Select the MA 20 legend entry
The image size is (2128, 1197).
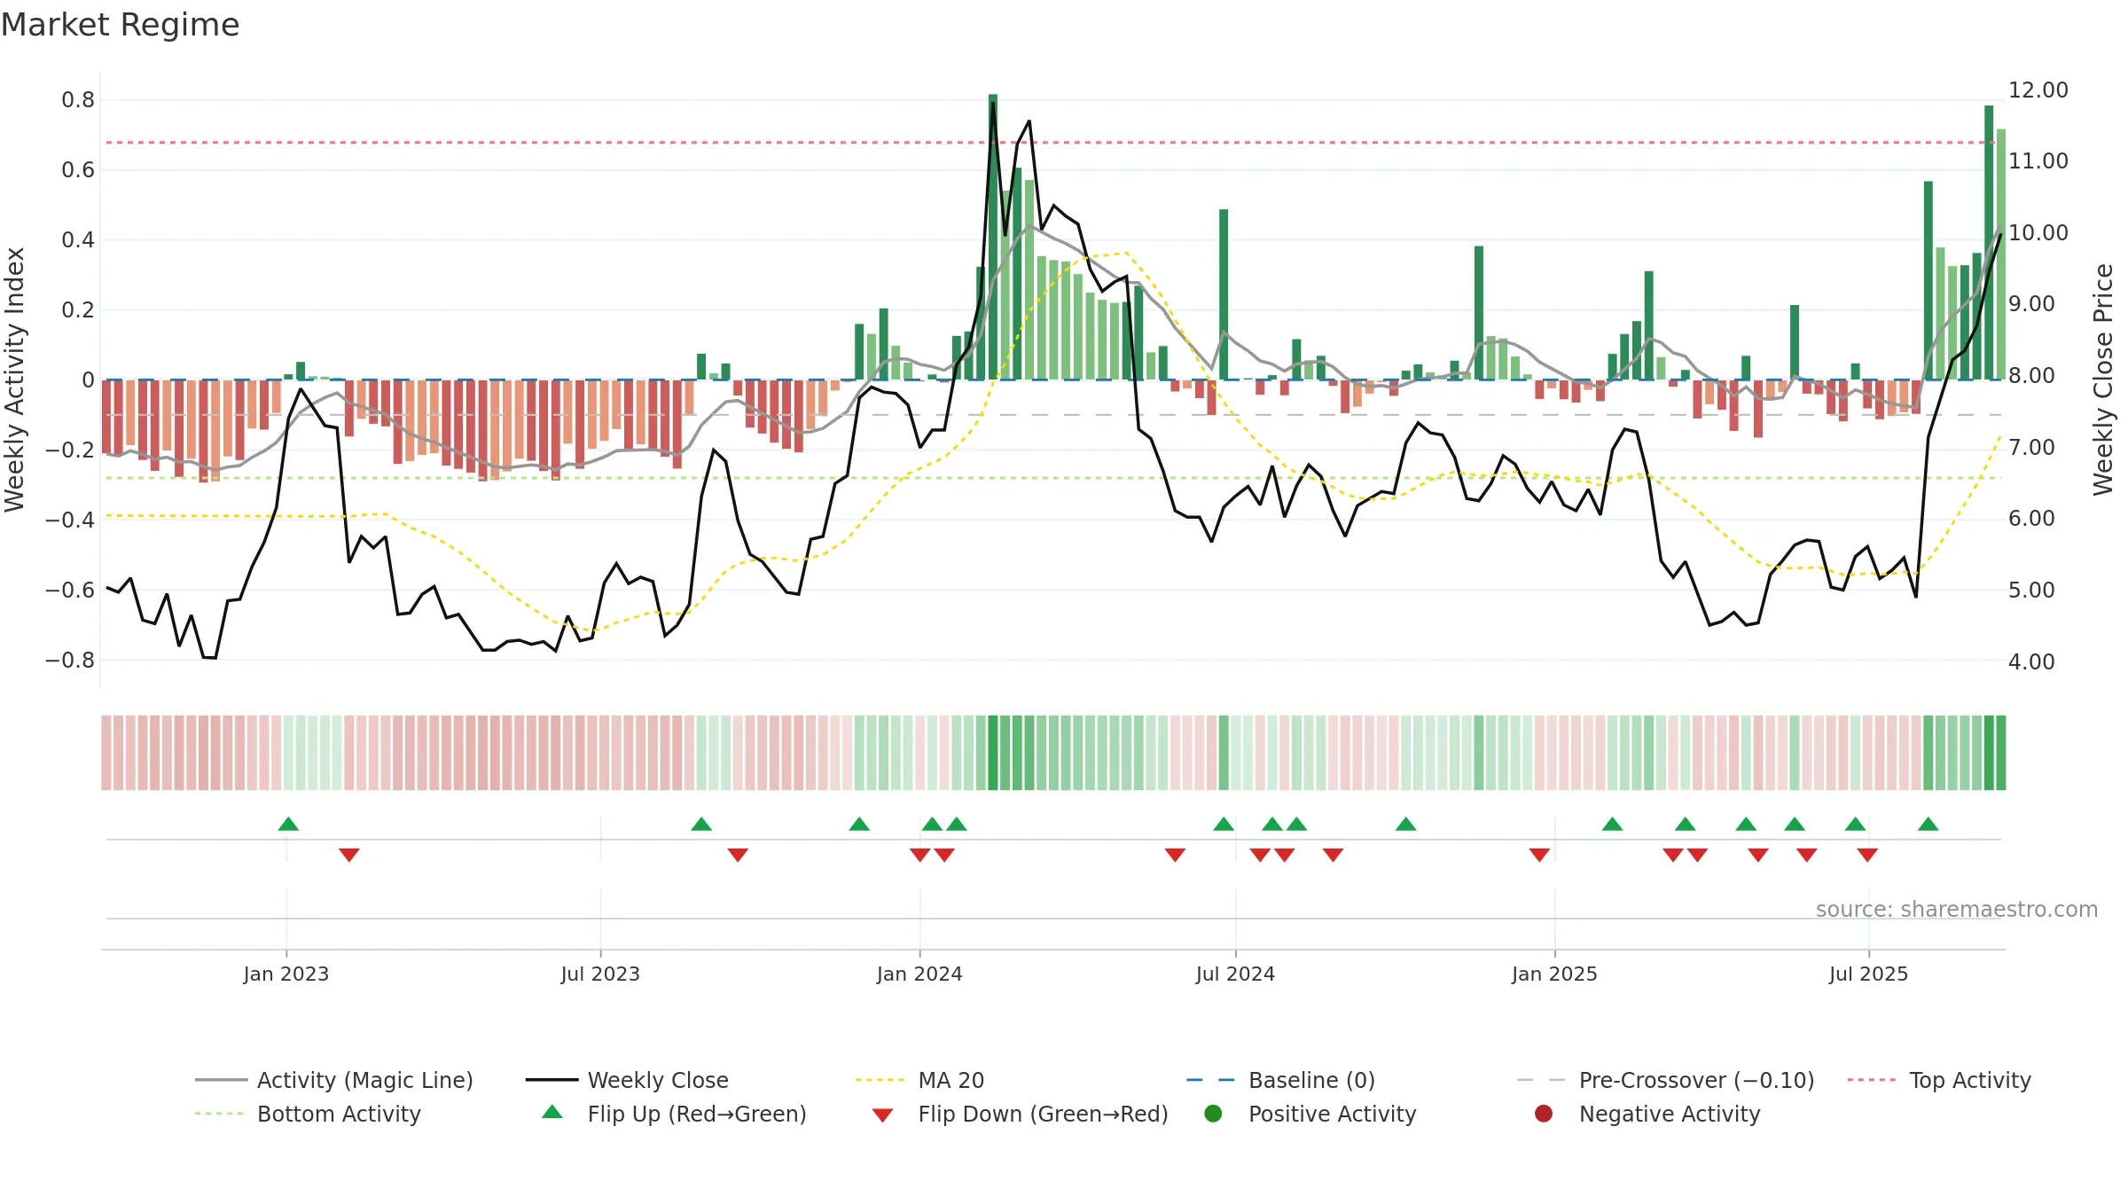pos(920,1080)
